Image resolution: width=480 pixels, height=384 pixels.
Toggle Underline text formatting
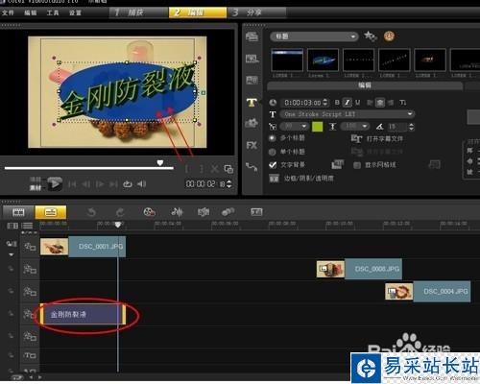pyautogui.click(x=358, y=103)
